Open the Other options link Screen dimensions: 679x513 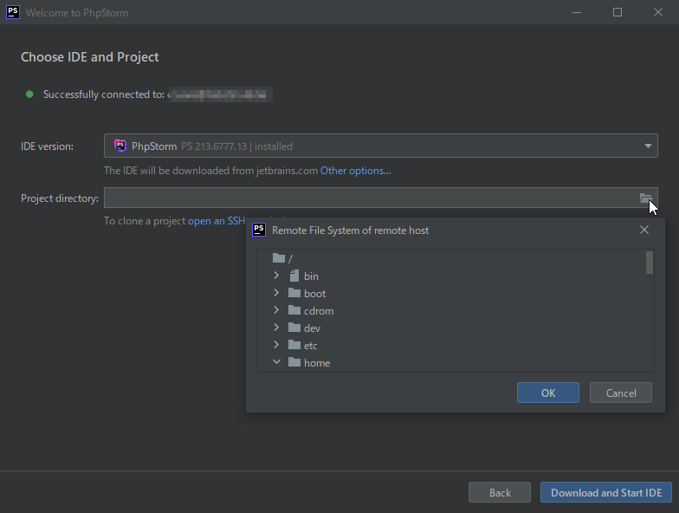pyautogui.click(x=355, y=171)
